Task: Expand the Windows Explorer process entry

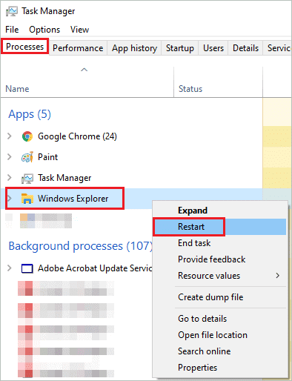Action: (x=10, y=199)
